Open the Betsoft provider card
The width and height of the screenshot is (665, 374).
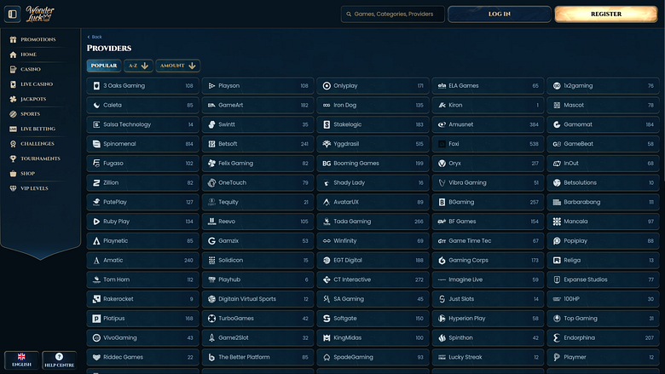pos(257,144)
